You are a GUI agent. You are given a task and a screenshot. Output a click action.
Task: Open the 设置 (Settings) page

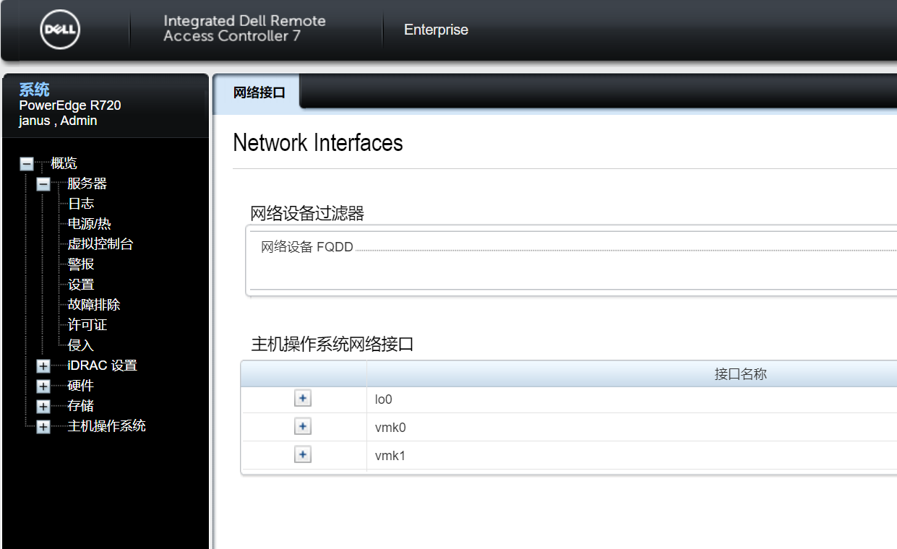tap(80, 284)
